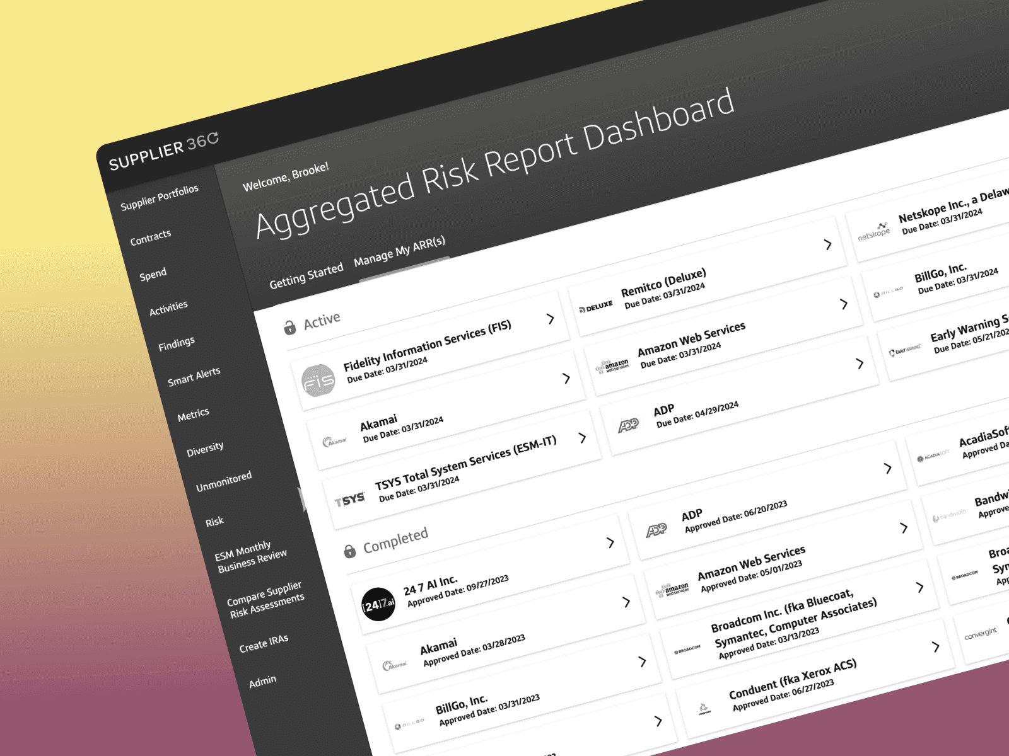Go to the Risk sidebar item
The image size is (1009, 756).
(x=214, y=522)
